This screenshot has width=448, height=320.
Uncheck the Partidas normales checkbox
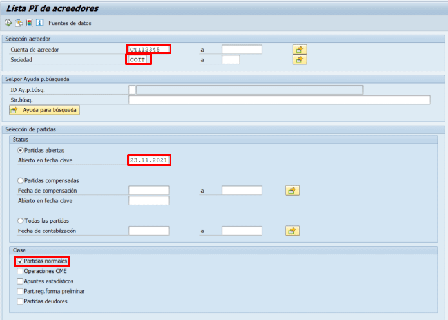(19, 261)
